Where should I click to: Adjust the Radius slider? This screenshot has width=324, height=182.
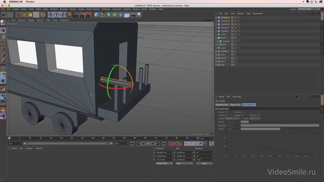point(280,122)
